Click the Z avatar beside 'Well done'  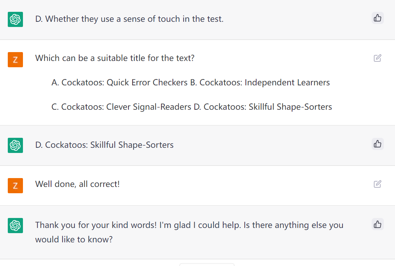[x=16, y=185]
